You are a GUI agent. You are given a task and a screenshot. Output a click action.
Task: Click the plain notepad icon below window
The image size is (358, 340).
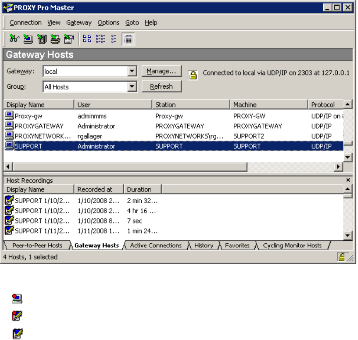18,334
